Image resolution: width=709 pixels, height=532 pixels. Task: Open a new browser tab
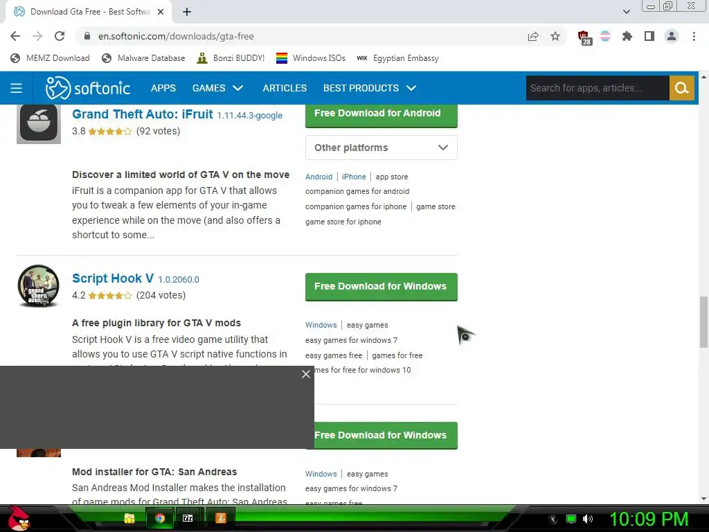point(187,12)
